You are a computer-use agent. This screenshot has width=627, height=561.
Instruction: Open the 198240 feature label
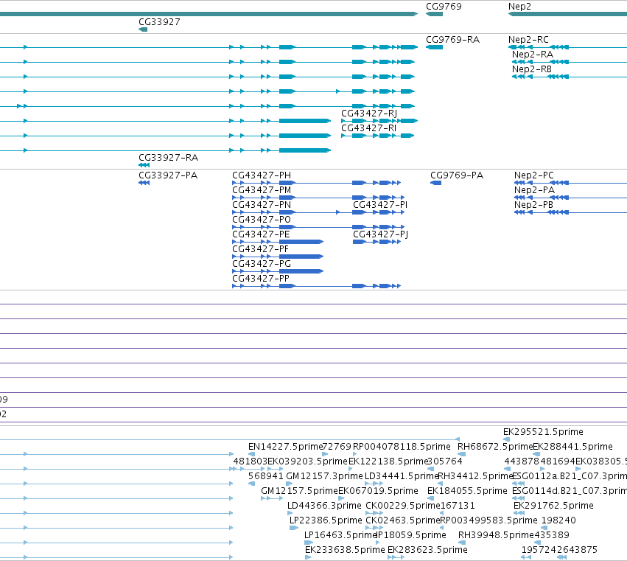[558, 520]
